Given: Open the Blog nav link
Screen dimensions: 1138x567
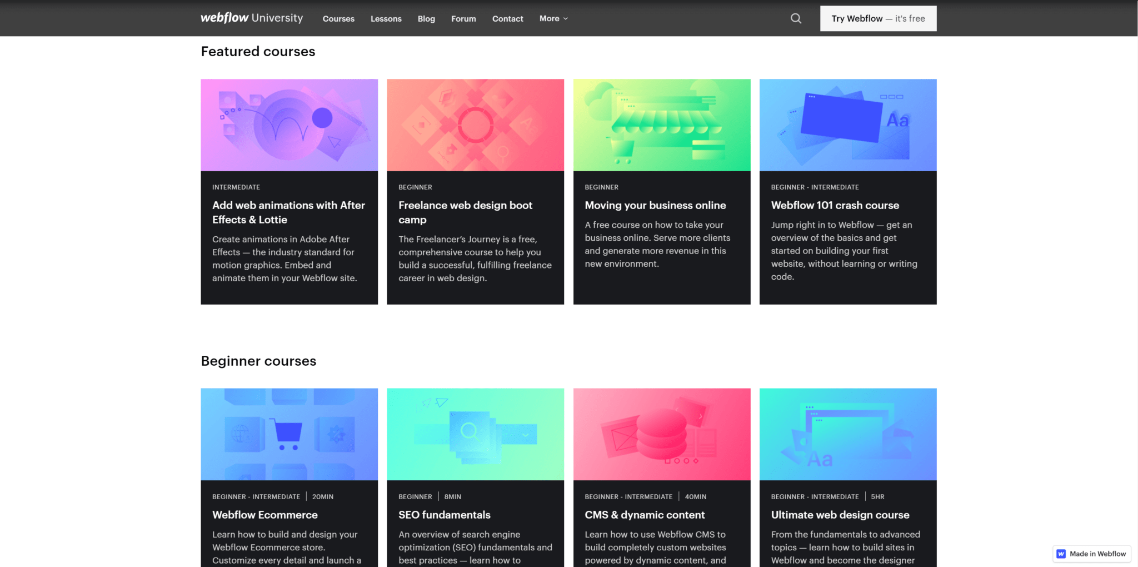Looking at the screenshot, I should [x=426, y=19].
